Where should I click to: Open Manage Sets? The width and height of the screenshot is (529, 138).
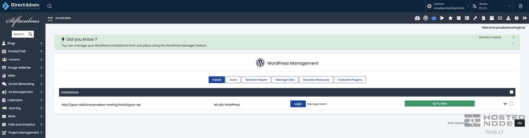285,80
